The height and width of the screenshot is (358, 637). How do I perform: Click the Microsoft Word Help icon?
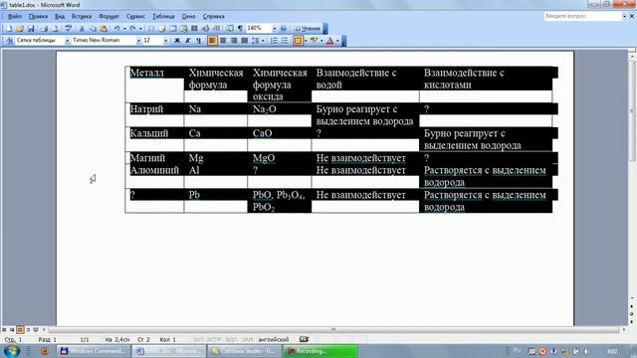click(284, 29)
